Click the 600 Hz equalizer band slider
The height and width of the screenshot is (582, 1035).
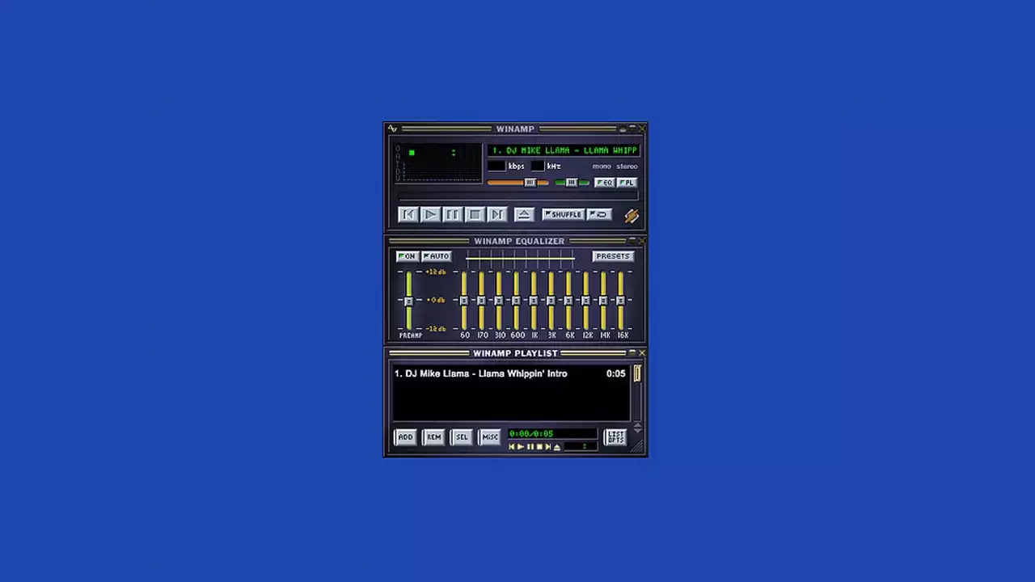coord(516,301)
